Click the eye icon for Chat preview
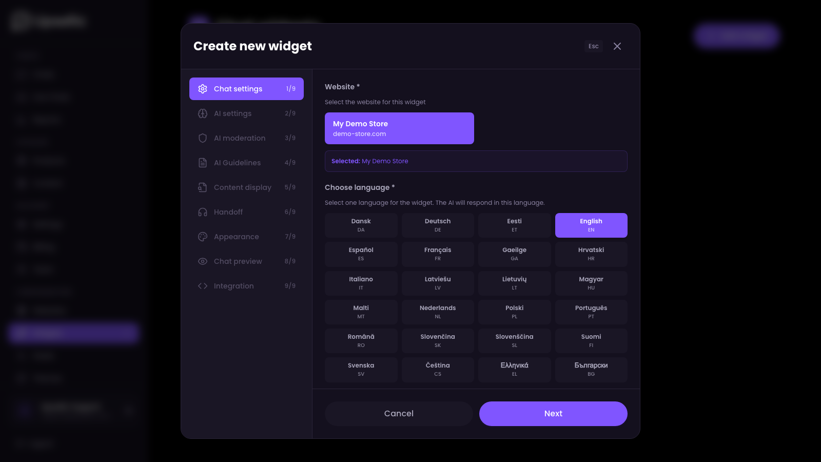 (x=203, y=261)
